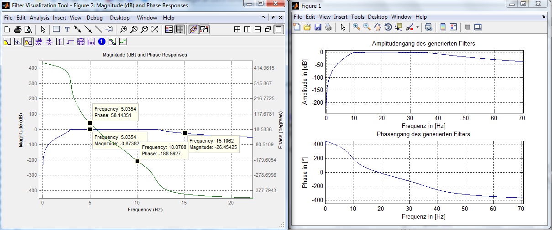
Task: Open the Tools menu in Figure 1
Action: click(x=357, y=17)
